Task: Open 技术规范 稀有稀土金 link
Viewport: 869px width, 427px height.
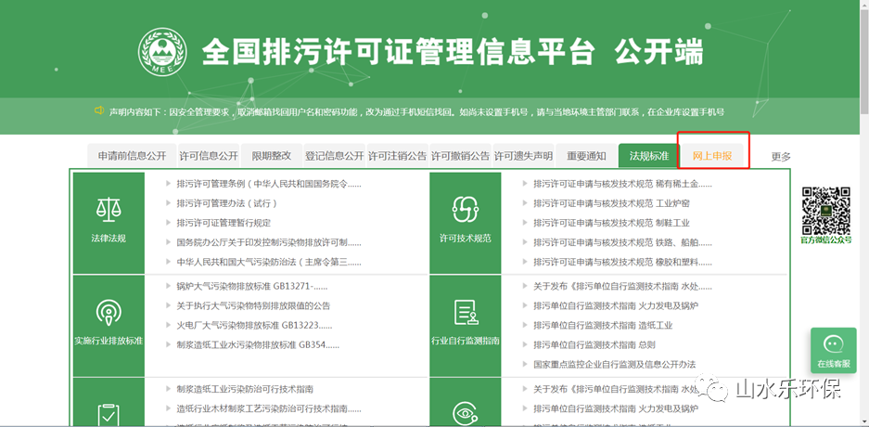Action: coord(622,184)
